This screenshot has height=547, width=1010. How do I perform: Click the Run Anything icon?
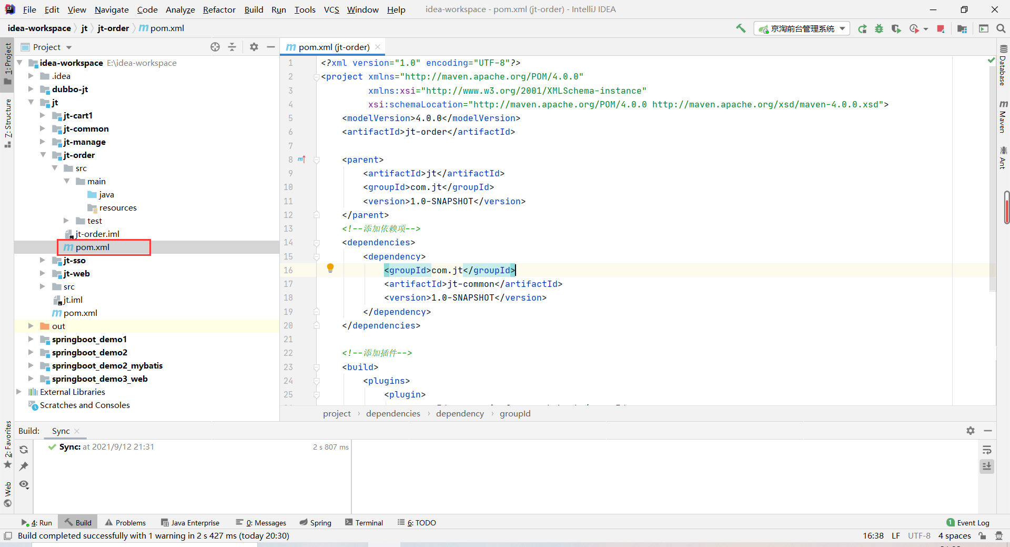tap(984, 28)
